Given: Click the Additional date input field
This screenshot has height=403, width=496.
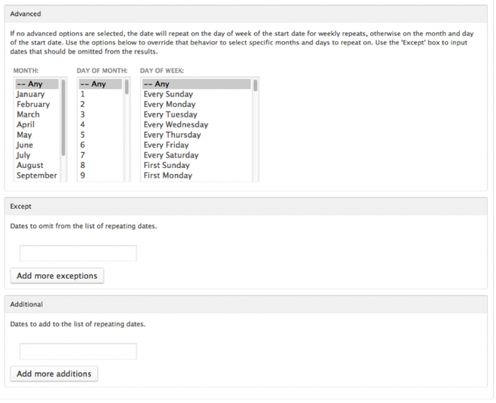Looking at the screenshot, I should 78,351.
